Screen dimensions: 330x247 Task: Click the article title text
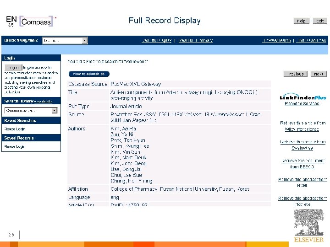click(184, 95)
